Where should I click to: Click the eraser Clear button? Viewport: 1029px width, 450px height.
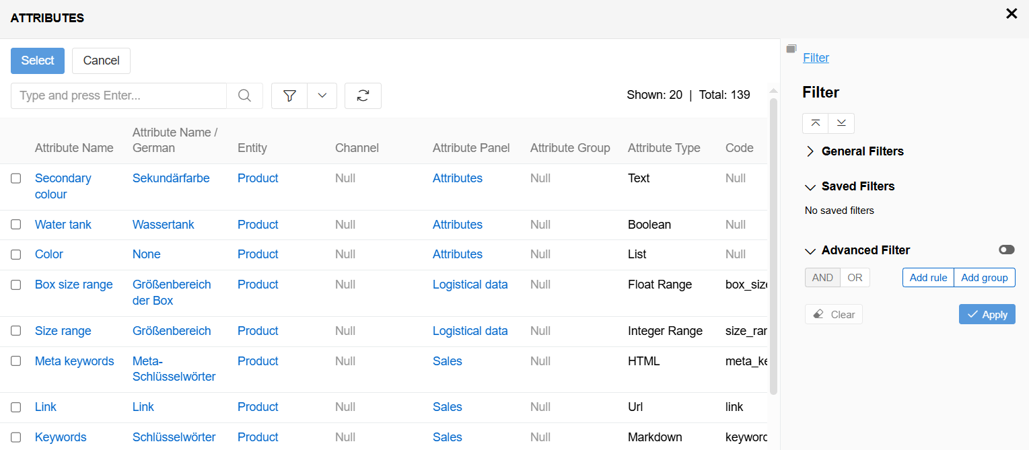834,314
